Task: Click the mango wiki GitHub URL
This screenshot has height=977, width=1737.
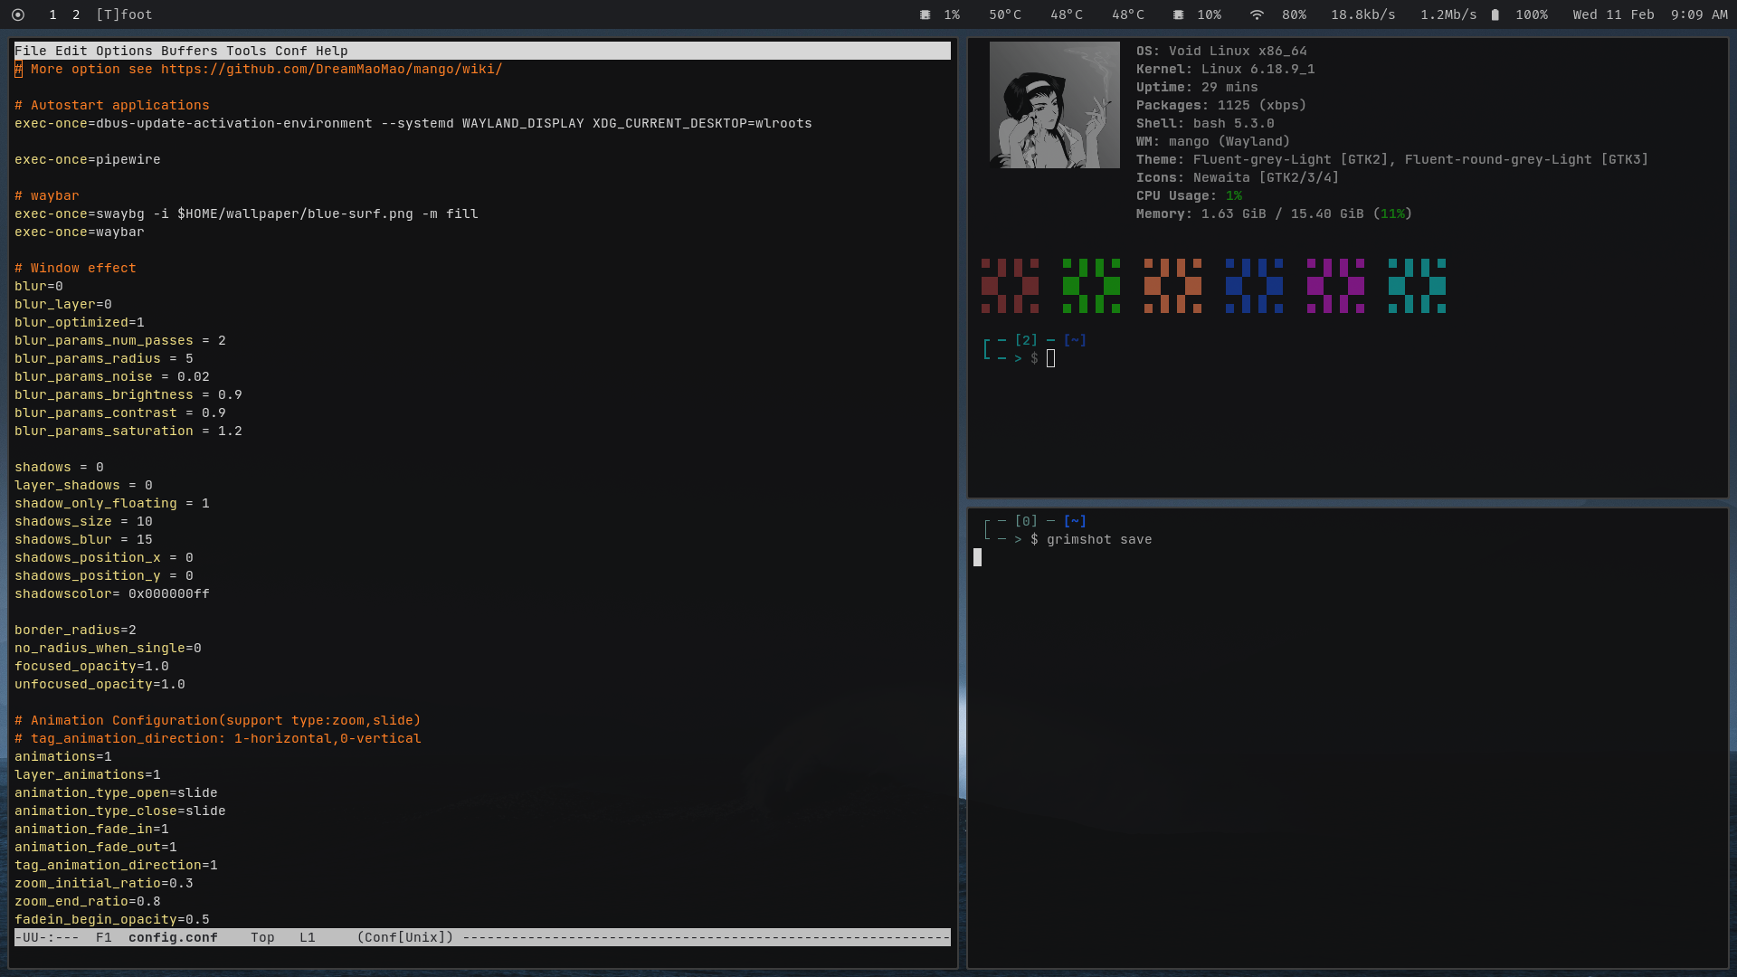Action: click(x=331, y=69)
